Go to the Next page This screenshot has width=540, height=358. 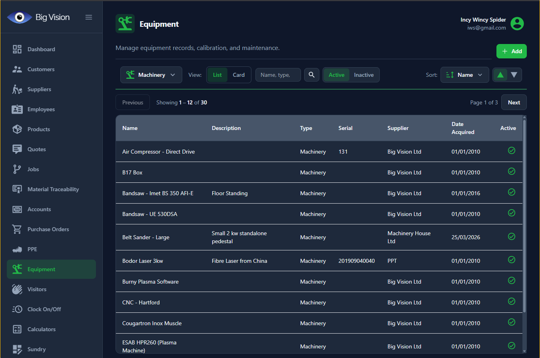point(514,102)
